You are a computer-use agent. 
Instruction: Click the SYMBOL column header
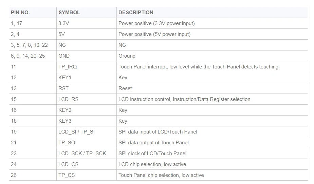tap(87, 13)
